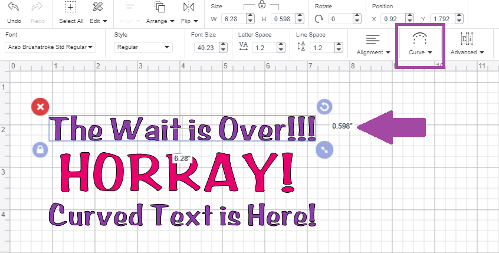Click the resize handle at selection corner
Screen dimensions: 499x253
click(325, 149)
